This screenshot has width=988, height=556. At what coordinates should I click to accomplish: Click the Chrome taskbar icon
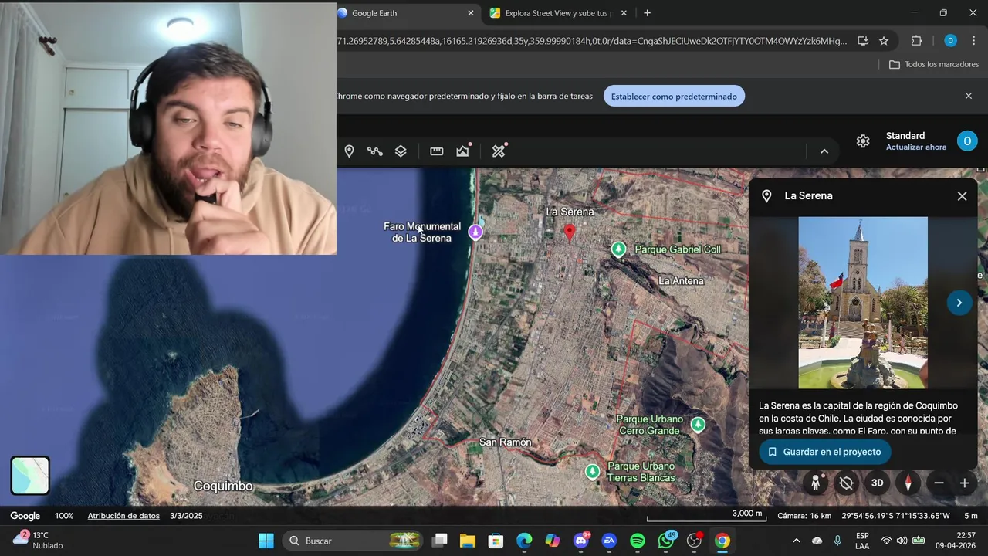tap(722, 541)
